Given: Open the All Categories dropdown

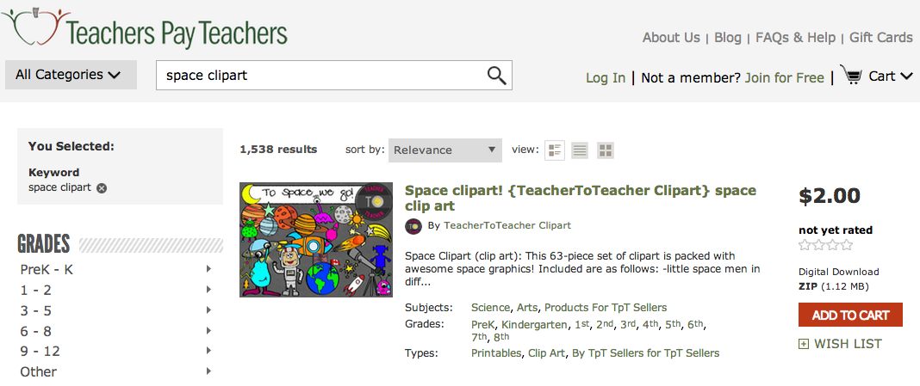Looking at the screenshot, I should click(71, 75).
